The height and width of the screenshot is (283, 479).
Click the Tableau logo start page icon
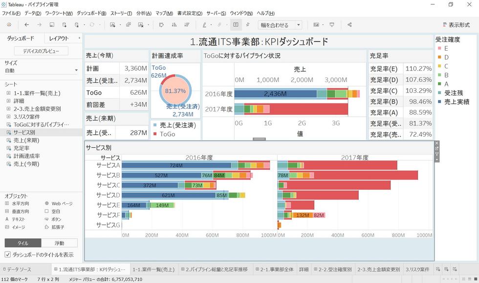(x=9, y=25)
